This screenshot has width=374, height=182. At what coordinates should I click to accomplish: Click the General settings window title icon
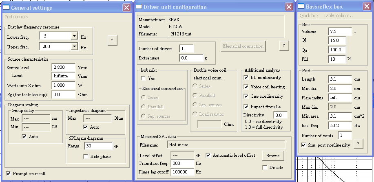tap(6, 7)
